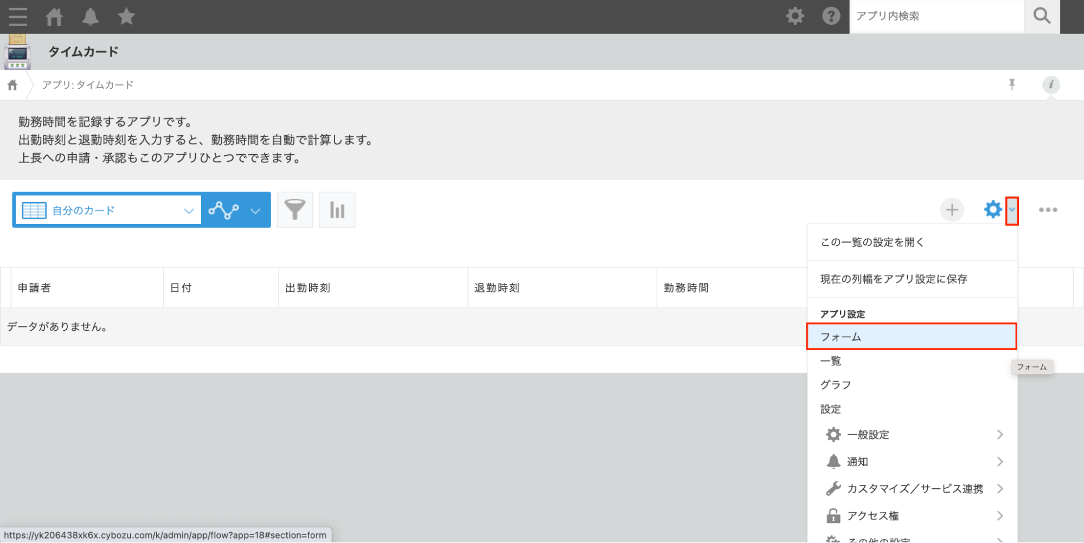
Task: Go to portal via header home icon
Action: (54, 16)
